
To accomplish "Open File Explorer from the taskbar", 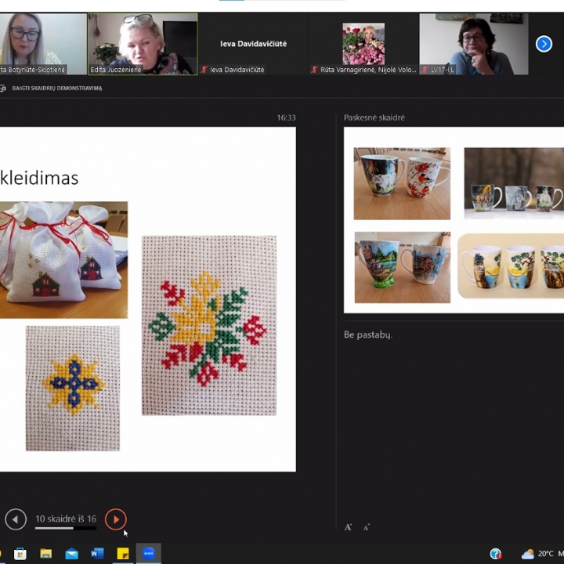I will [46, 554].
